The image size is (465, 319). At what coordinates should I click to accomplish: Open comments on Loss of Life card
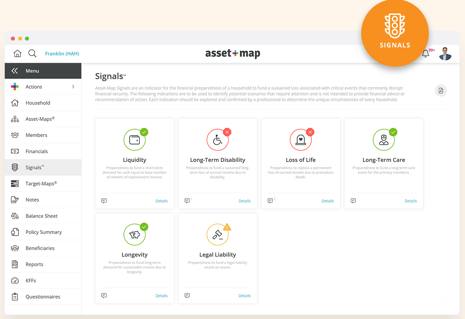pos(270,201)
